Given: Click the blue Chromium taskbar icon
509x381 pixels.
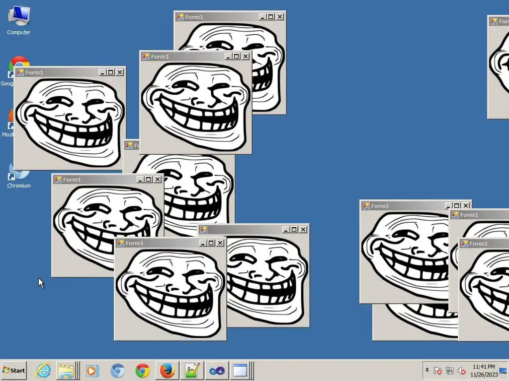Looking at the screenshot, I should click(x=117, y=370).
